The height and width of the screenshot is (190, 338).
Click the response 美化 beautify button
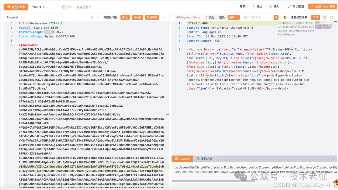pyautogui.click(x=210, y=17)
